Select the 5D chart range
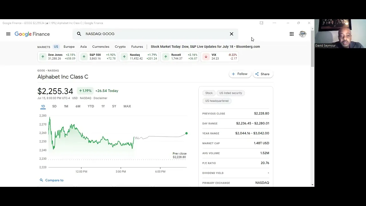366x206 pixels. click(x=54, y=106)
